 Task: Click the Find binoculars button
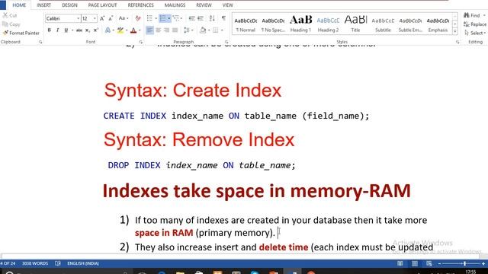click(x=472, y=15)
